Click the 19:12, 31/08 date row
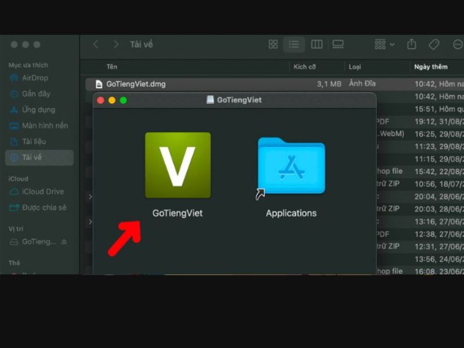The image size is (464, 348). point(439,122)
